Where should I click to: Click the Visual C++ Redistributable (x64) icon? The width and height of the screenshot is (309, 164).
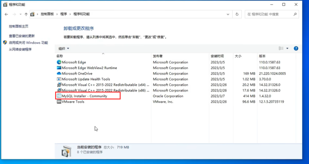click(x=59, y=85)
